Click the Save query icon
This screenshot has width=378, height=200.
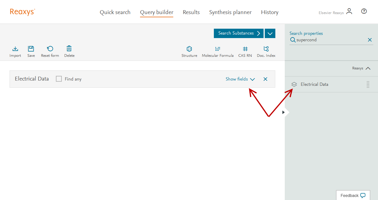click(x=31, y=49)
